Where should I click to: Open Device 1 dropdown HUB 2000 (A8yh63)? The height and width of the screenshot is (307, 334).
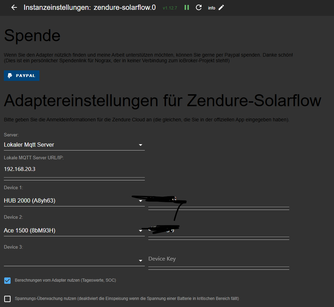click(74, 201)
